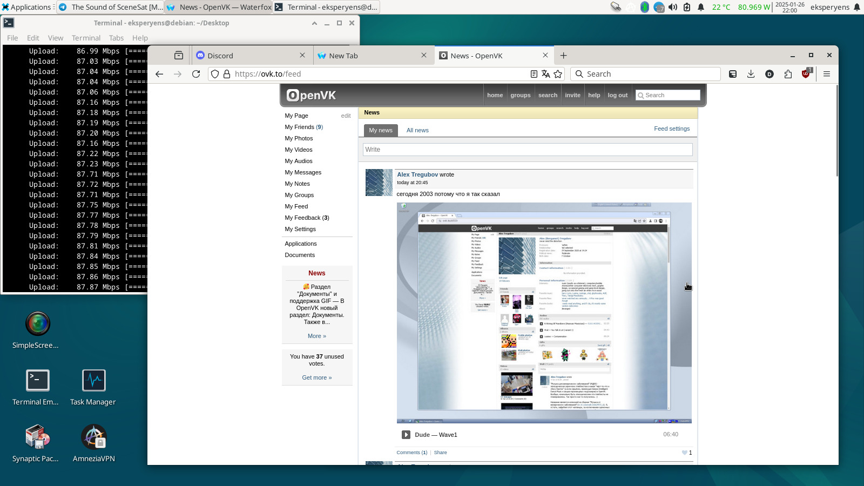The height and width of the screenshot is (486, 864).
Task: Click the edit link next to My Page
Action: point(346,116)
